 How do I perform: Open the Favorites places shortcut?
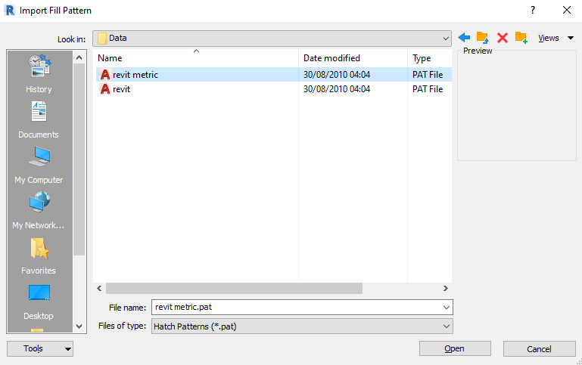(39, 256)
